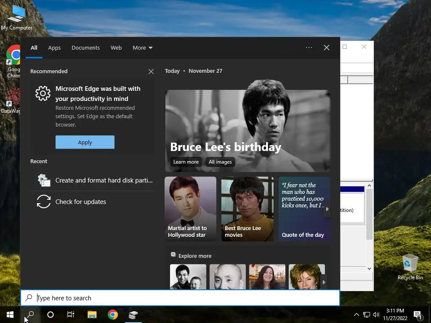Open Create and format hard disk partitions

93,180
